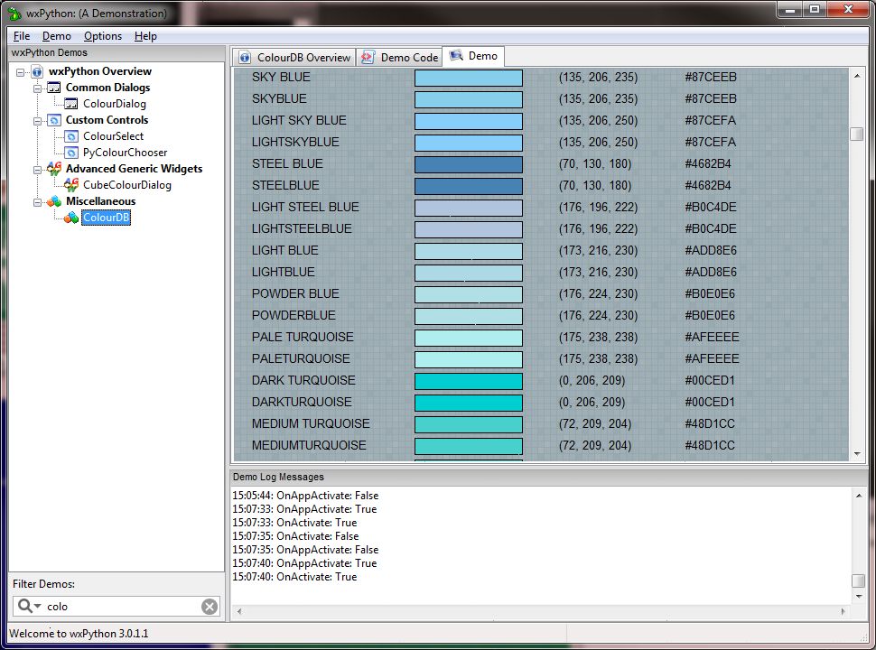Click the ColourSelect item icon
The width and height of the screenshot is (876, 650).
71,136
